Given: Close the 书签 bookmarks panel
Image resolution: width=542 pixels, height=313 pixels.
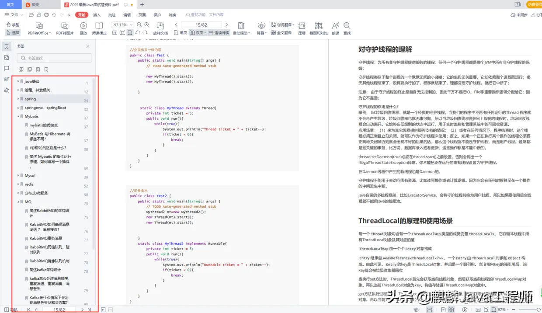Looking at the screenshot, I should tap(87, 46).
